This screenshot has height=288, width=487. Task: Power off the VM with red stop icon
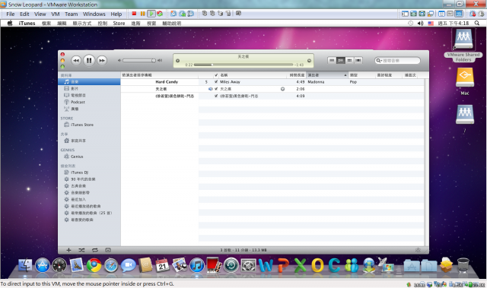click(x=134, y=14)
